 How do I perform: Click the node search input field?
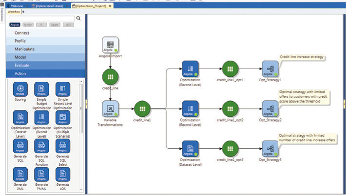click(x=42, y=18)
